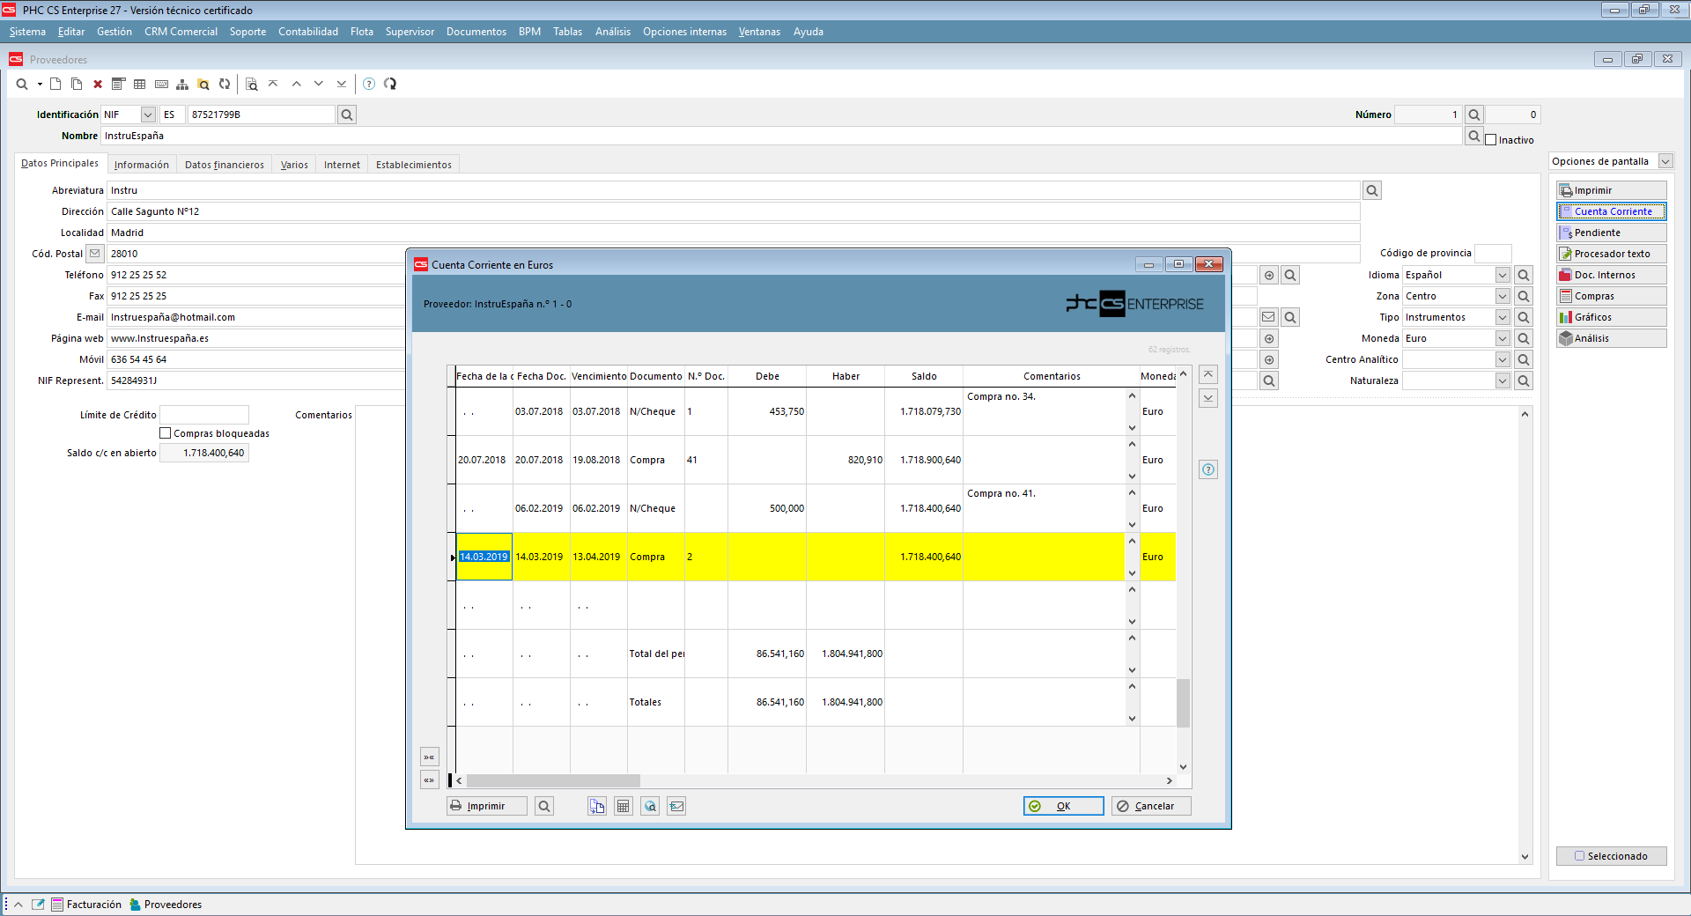Expand the Tipo dropdown

pyautogui.click(x=1503, y=317)
